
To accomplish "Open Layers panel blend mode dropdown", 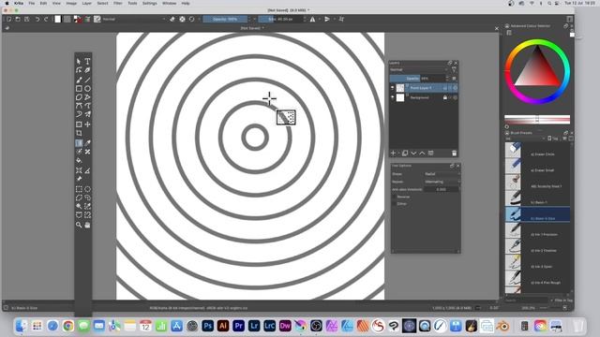I will (419, 70).
